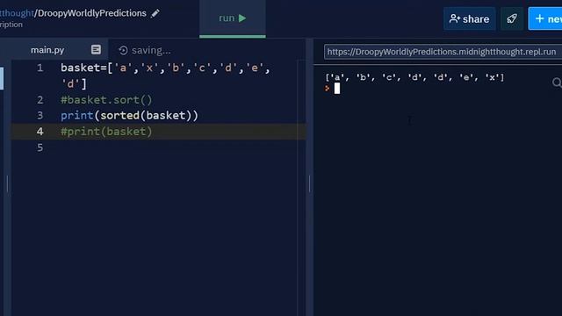Click the midnightthought username link
Viewport: 562px width, 316px height.
point(17,13)
